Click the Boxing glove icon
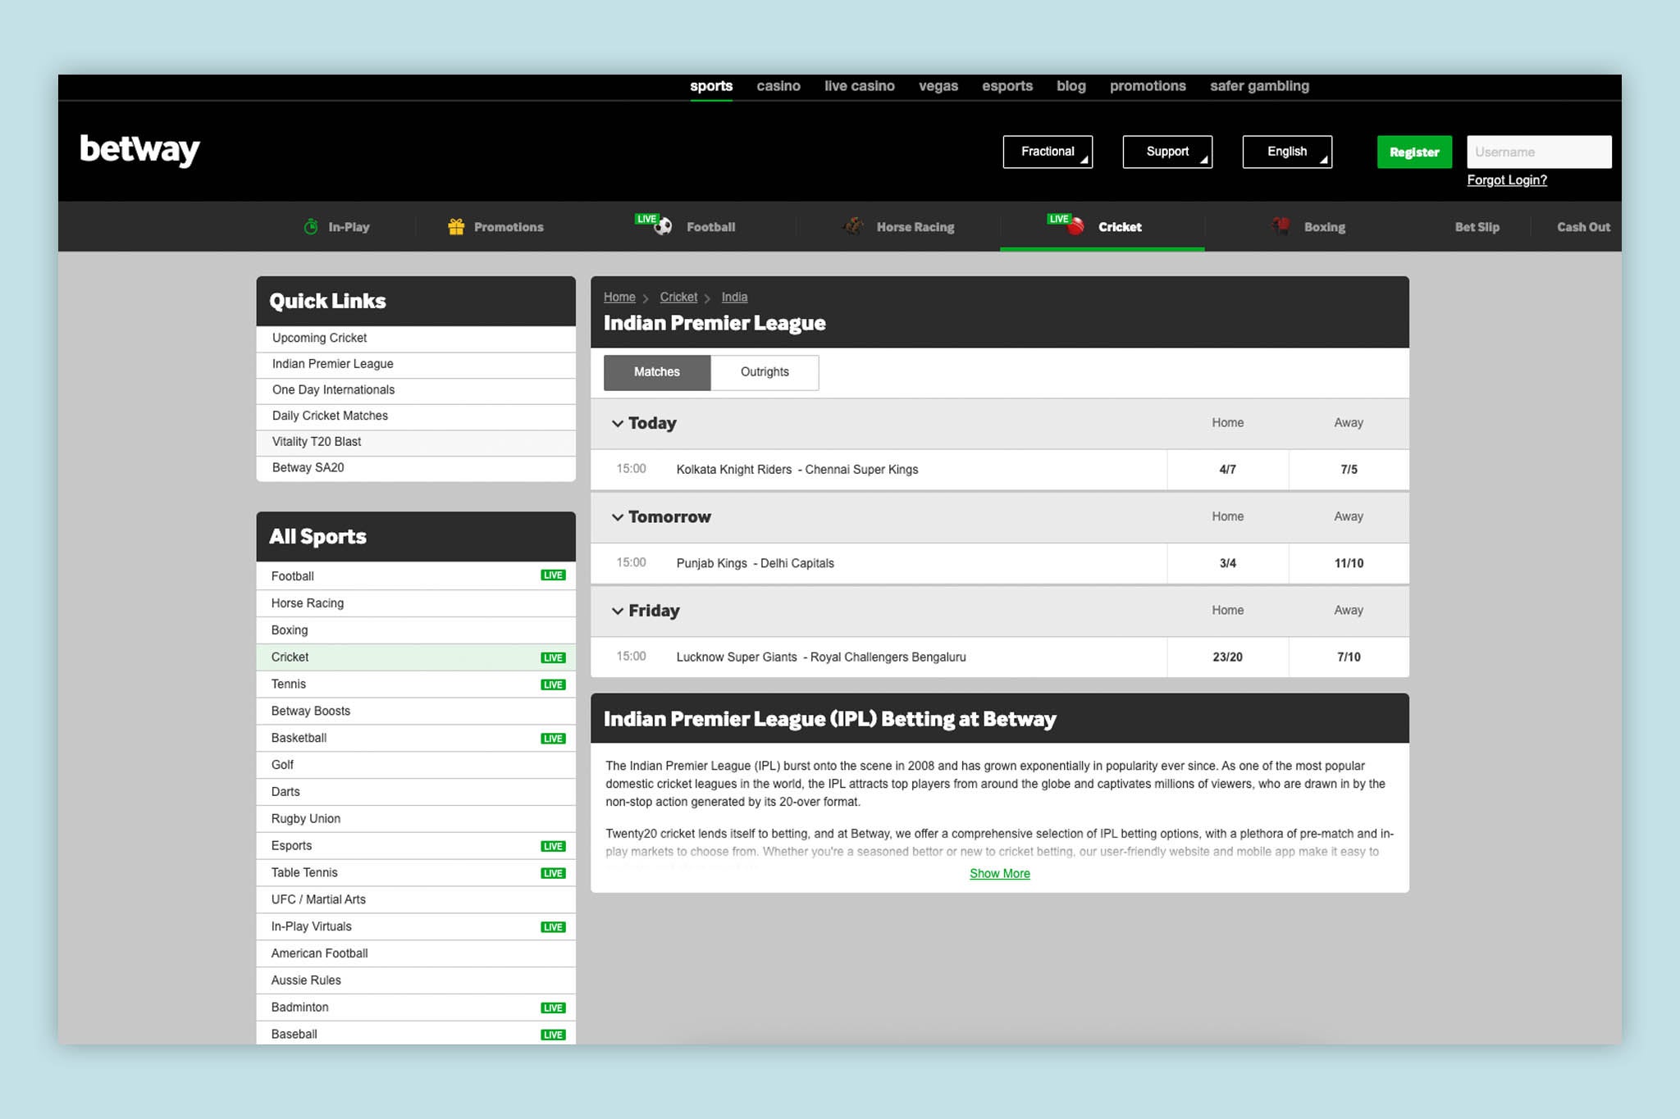This screenshot has height=1119, width=1680. coord(1280,227)
